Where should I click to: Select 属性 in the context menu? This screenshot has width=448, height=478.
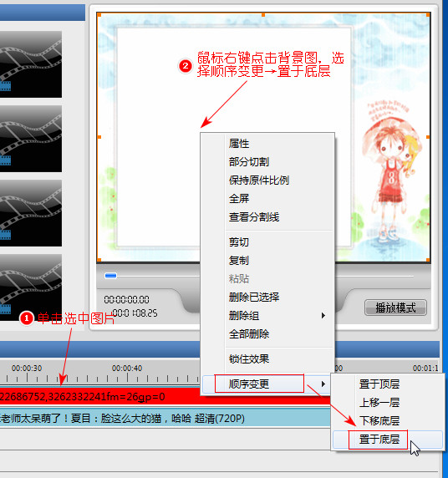point(239,144)
